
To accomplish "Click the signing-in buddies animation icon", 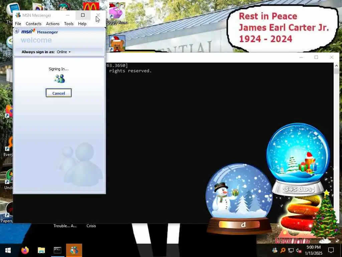I will pos(59,79).
